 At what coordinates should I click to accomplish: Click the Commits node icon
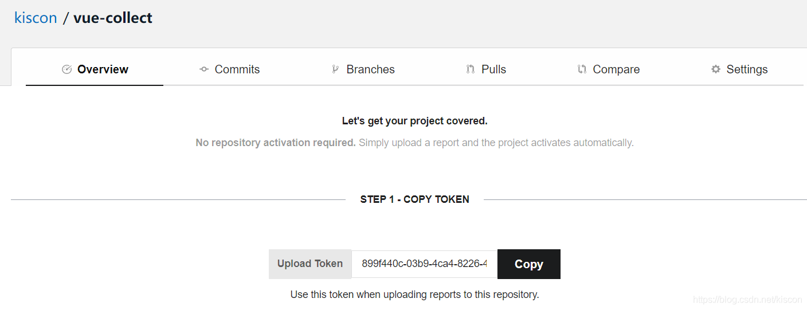[x=204, y=69]
